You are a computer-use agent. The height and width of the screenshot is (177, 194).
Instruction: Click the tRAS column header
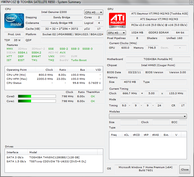coord(156,135)
